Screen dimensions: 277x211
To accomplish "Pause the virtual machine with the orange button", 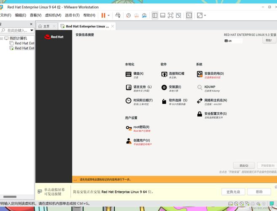I will pyautogui.click(x=103, y=15).
